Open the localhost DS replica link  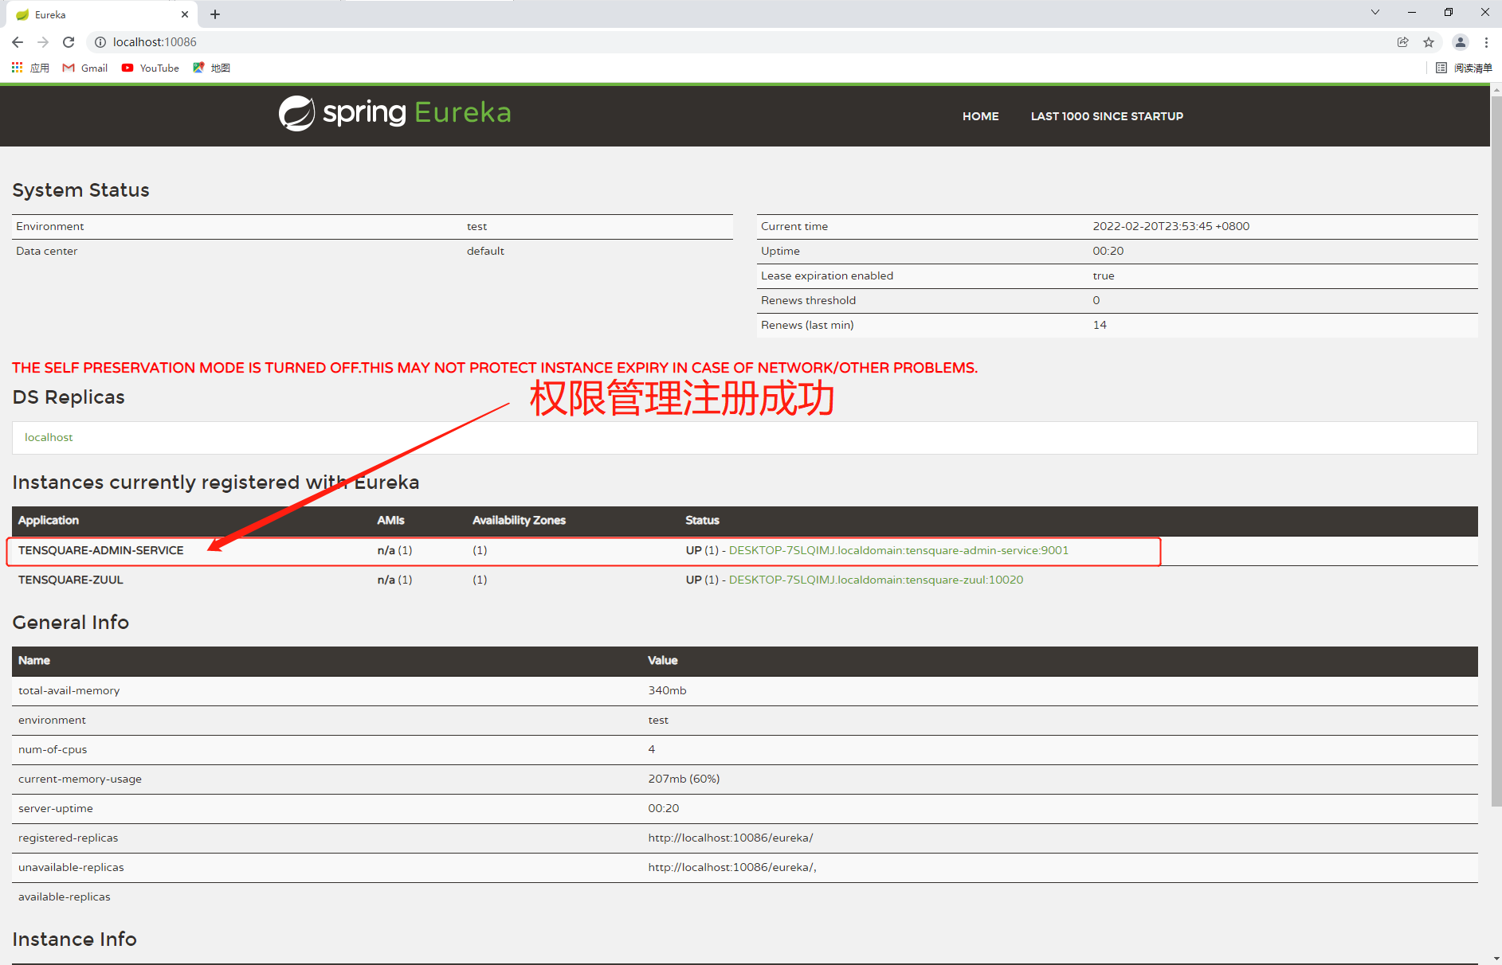point(49,437)
